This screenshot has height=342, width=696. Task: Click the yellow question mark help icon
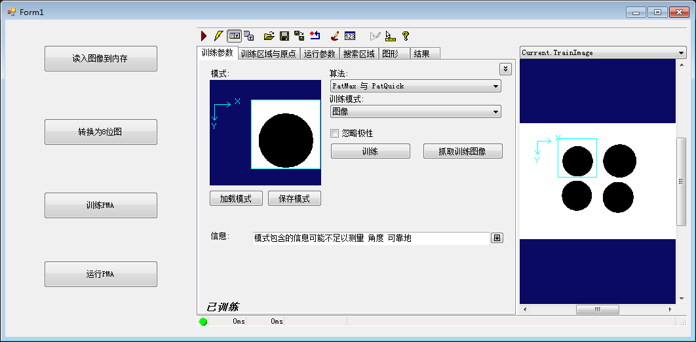tap(406, 36)
